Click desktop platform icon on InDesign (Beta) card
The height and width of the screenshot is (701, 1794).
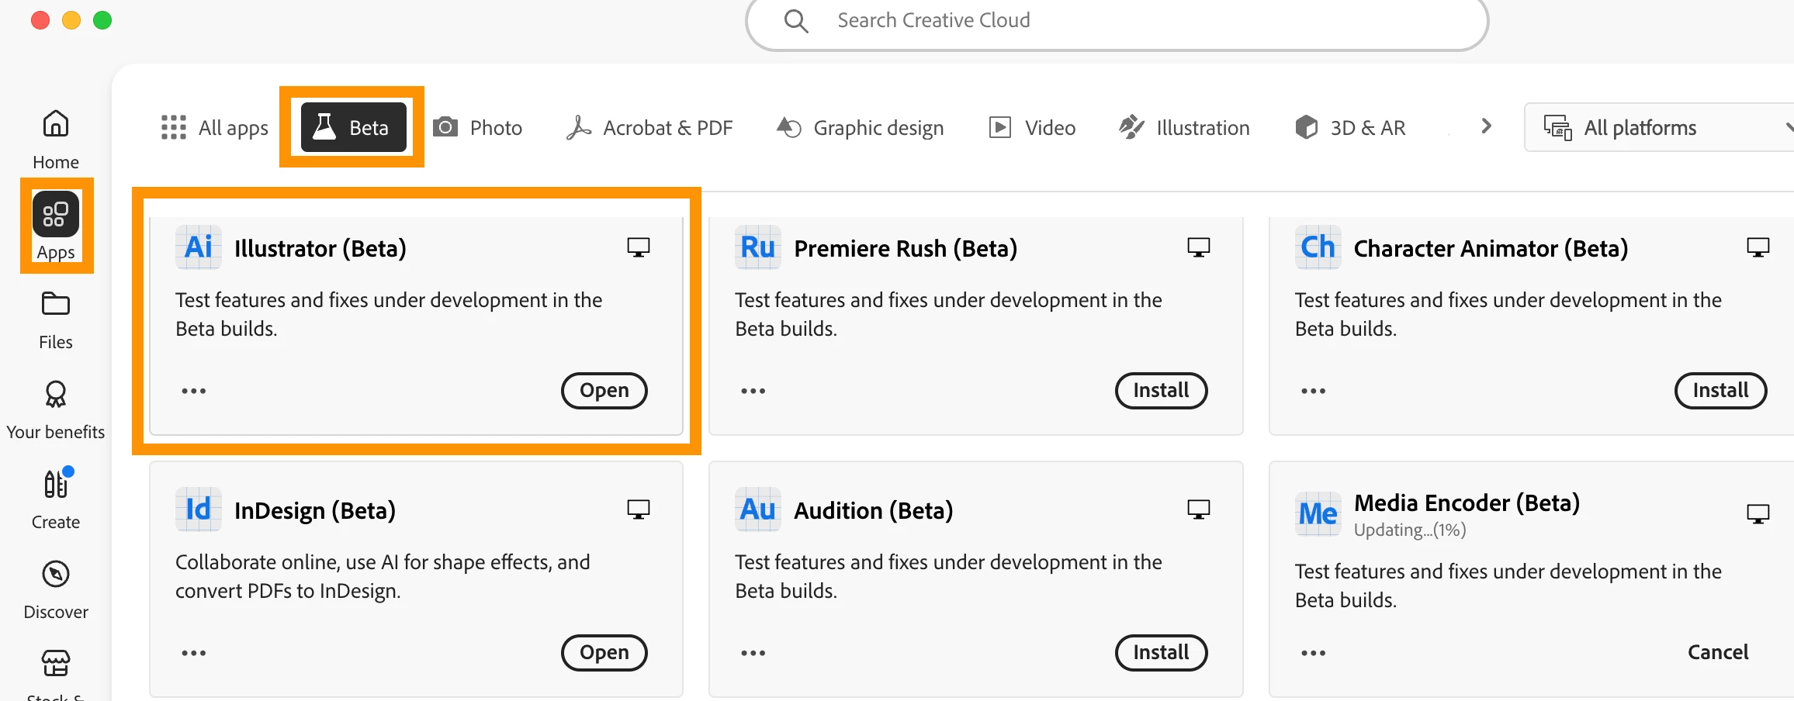[x=639, y=509]
